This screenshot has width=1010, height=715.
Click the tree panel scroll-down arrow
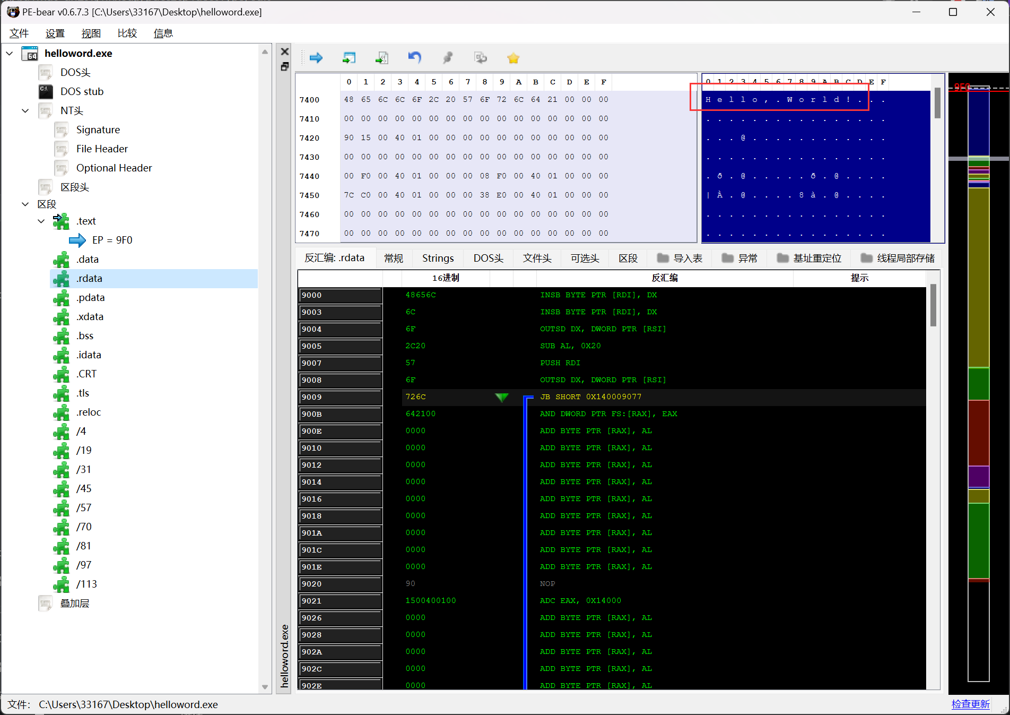(x=265, y=687)
